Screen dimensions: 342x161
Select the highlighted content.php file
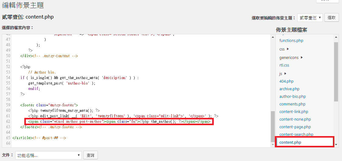pos(290,142)
